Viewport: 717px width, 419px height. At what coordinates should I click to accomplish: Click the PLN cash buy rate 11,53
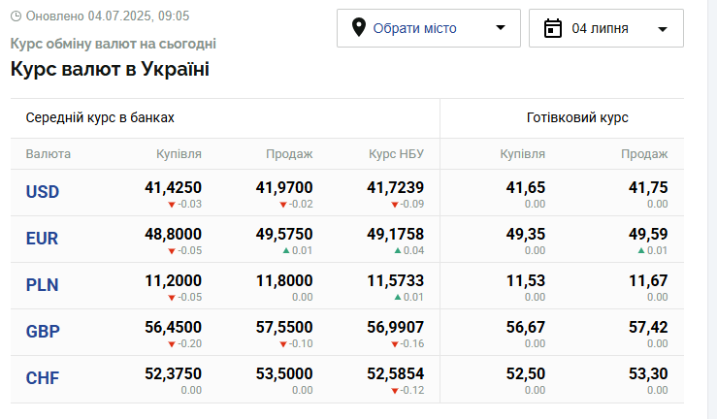pyautogui.click(x=526, y=280)
